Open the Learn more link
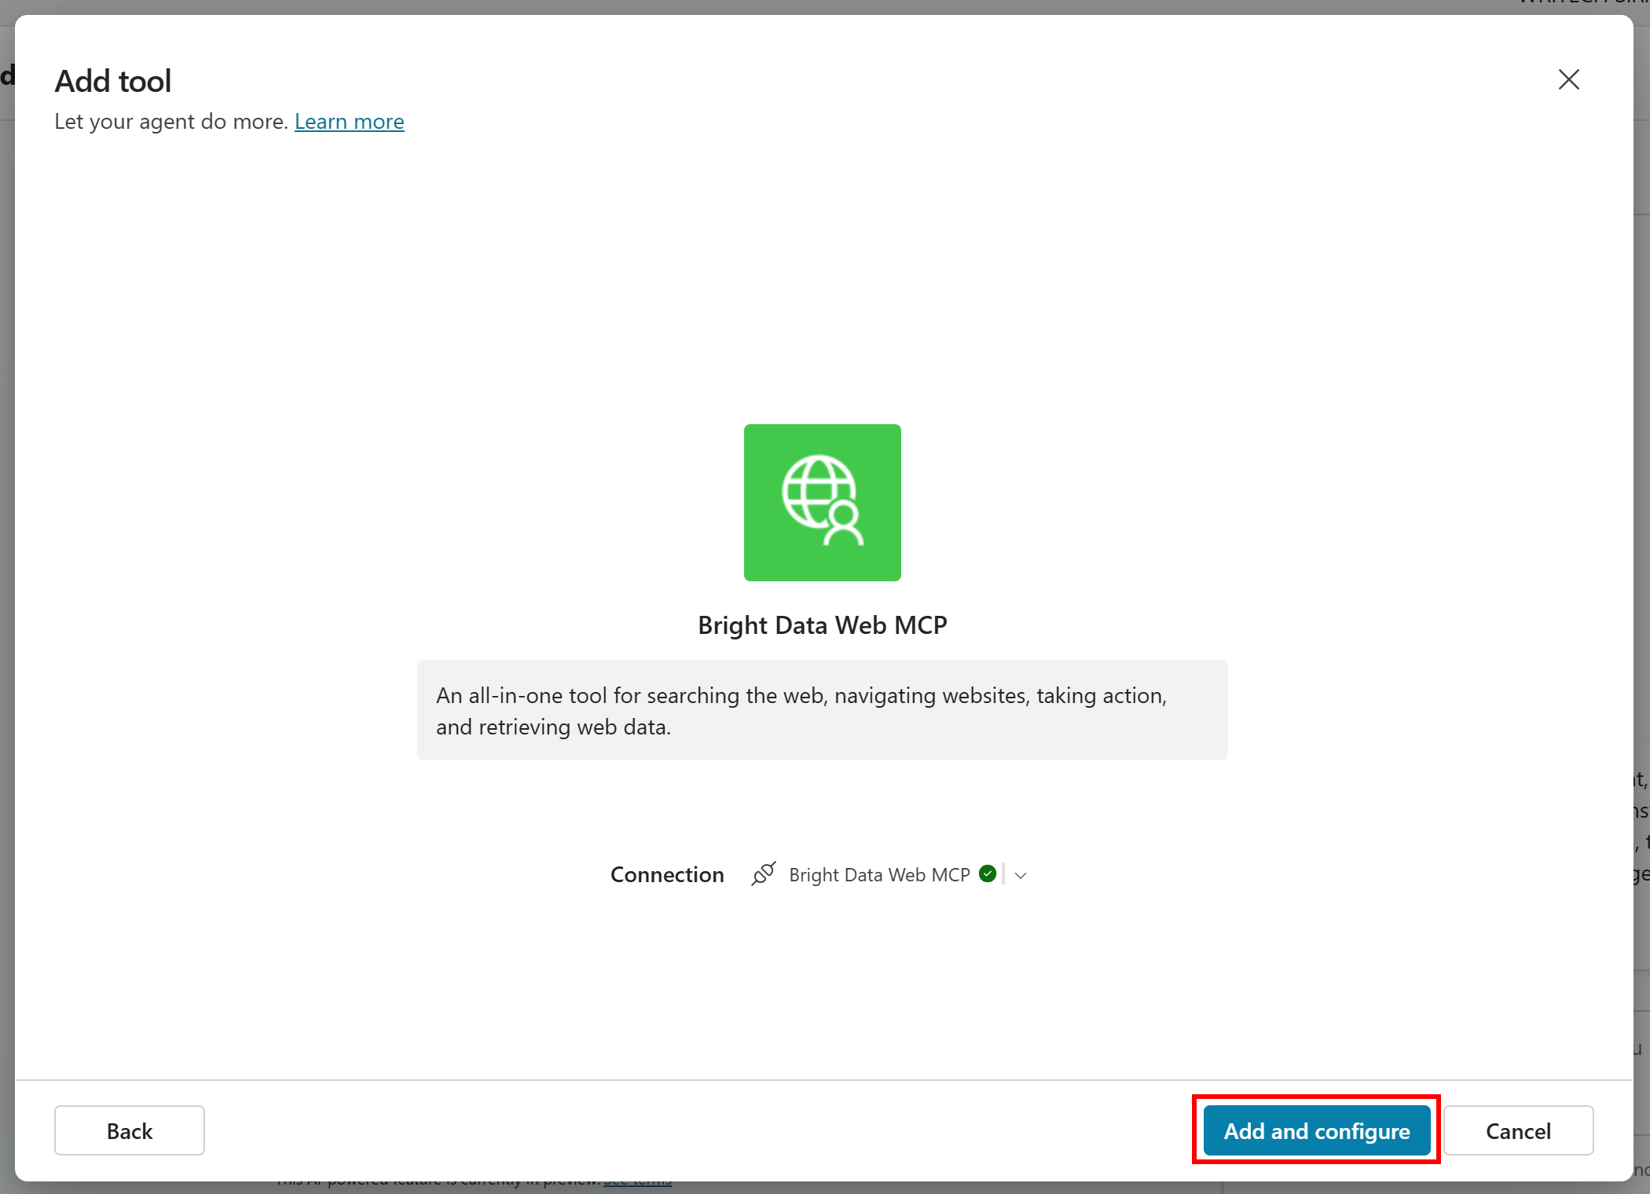 (349, 121)
